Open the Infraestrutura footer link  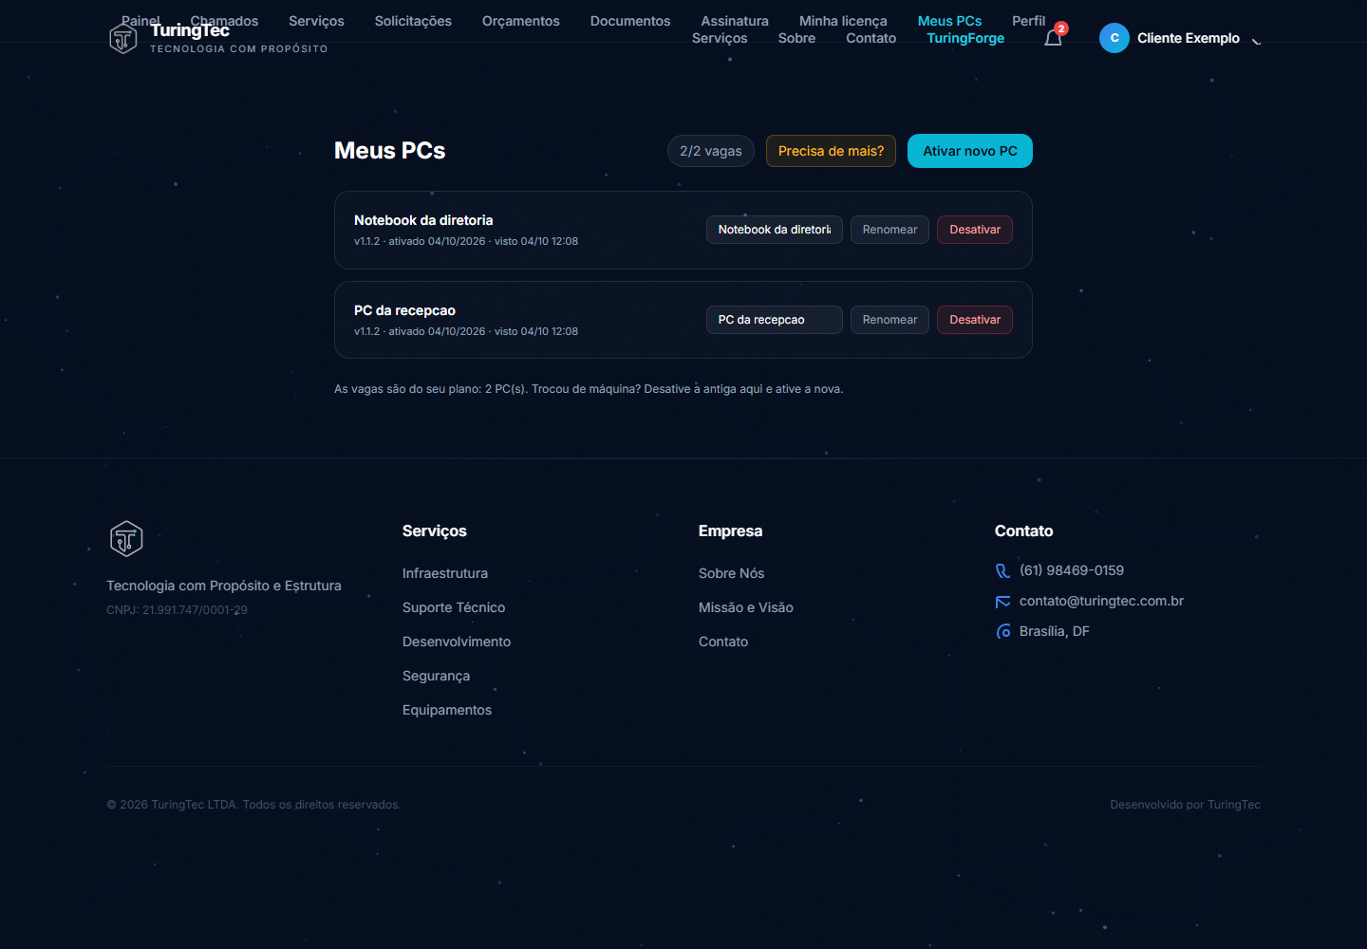tap(445, 573)
